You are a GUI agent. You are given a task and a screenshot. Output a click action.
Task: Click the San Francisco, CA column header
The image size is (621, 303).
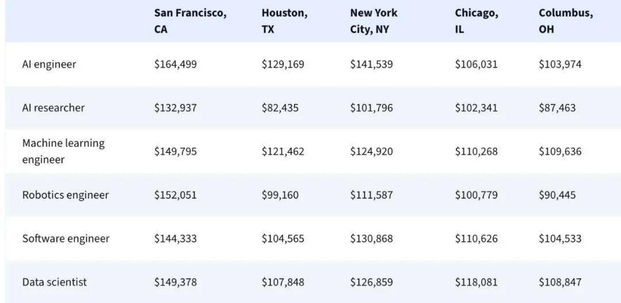(x=190, y=21)
